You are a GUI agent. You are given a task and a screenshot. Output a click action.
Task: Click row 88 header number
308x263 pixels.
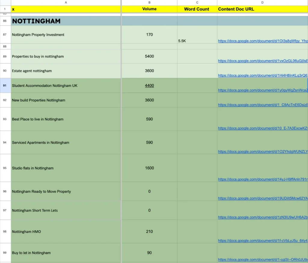pos(5,46)
